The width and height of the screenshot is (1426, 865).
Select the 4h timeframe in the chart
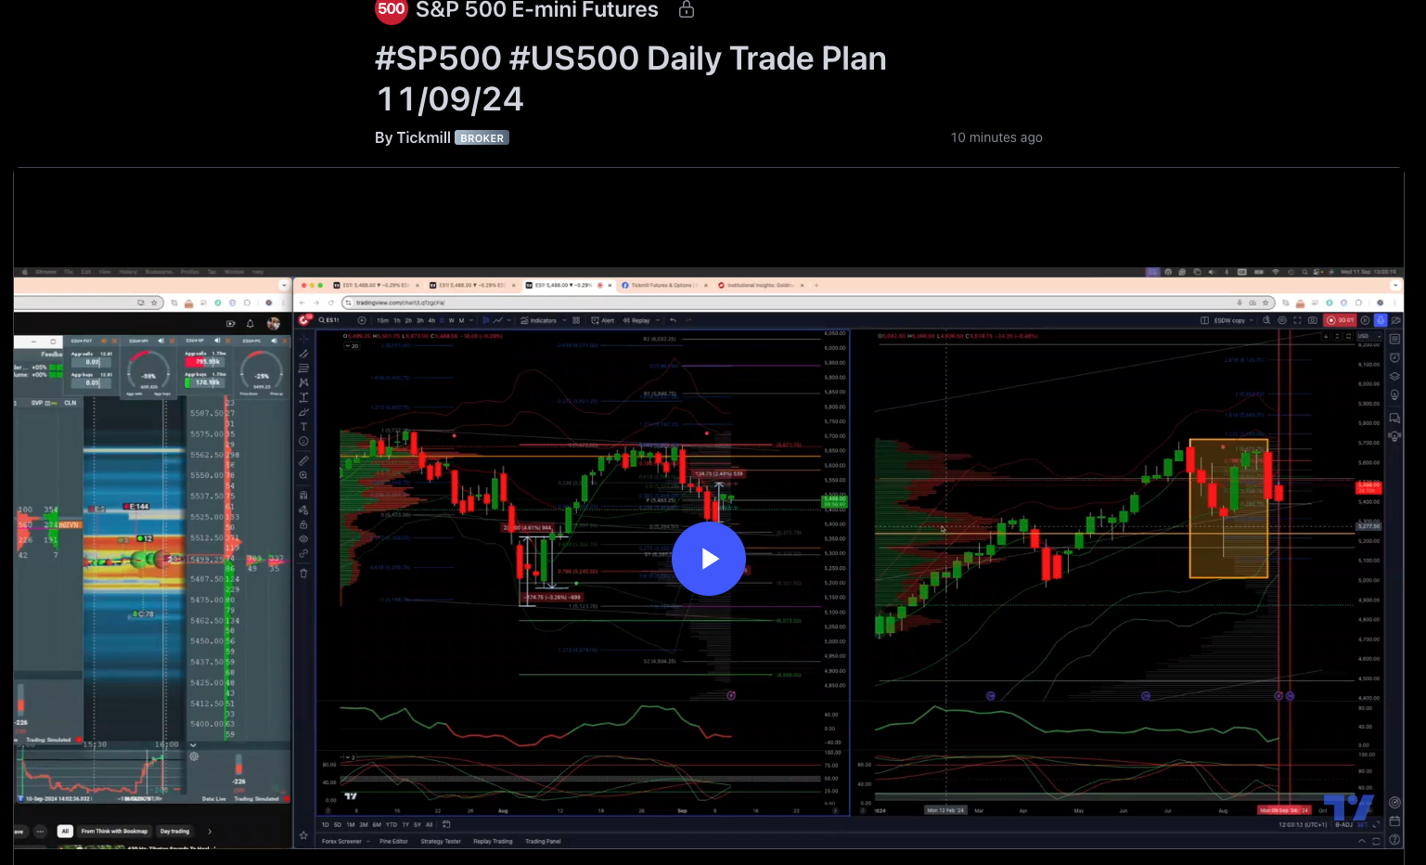(431, 320)
